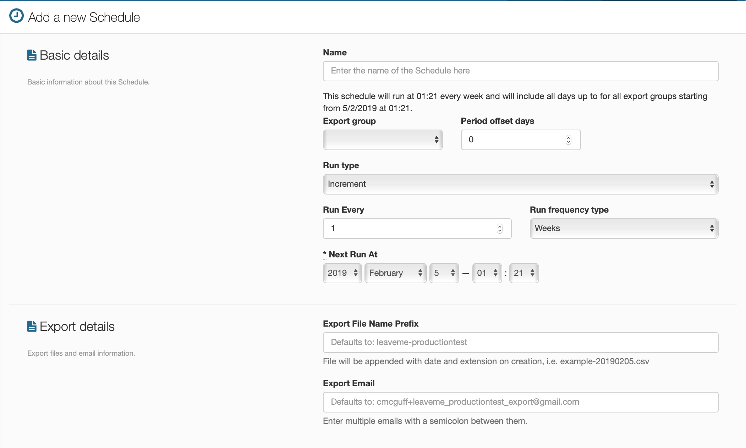Viewport: 746px width, 448px height.
Task: Open the Run type Increment dropdown
Action: coord(520,184)
